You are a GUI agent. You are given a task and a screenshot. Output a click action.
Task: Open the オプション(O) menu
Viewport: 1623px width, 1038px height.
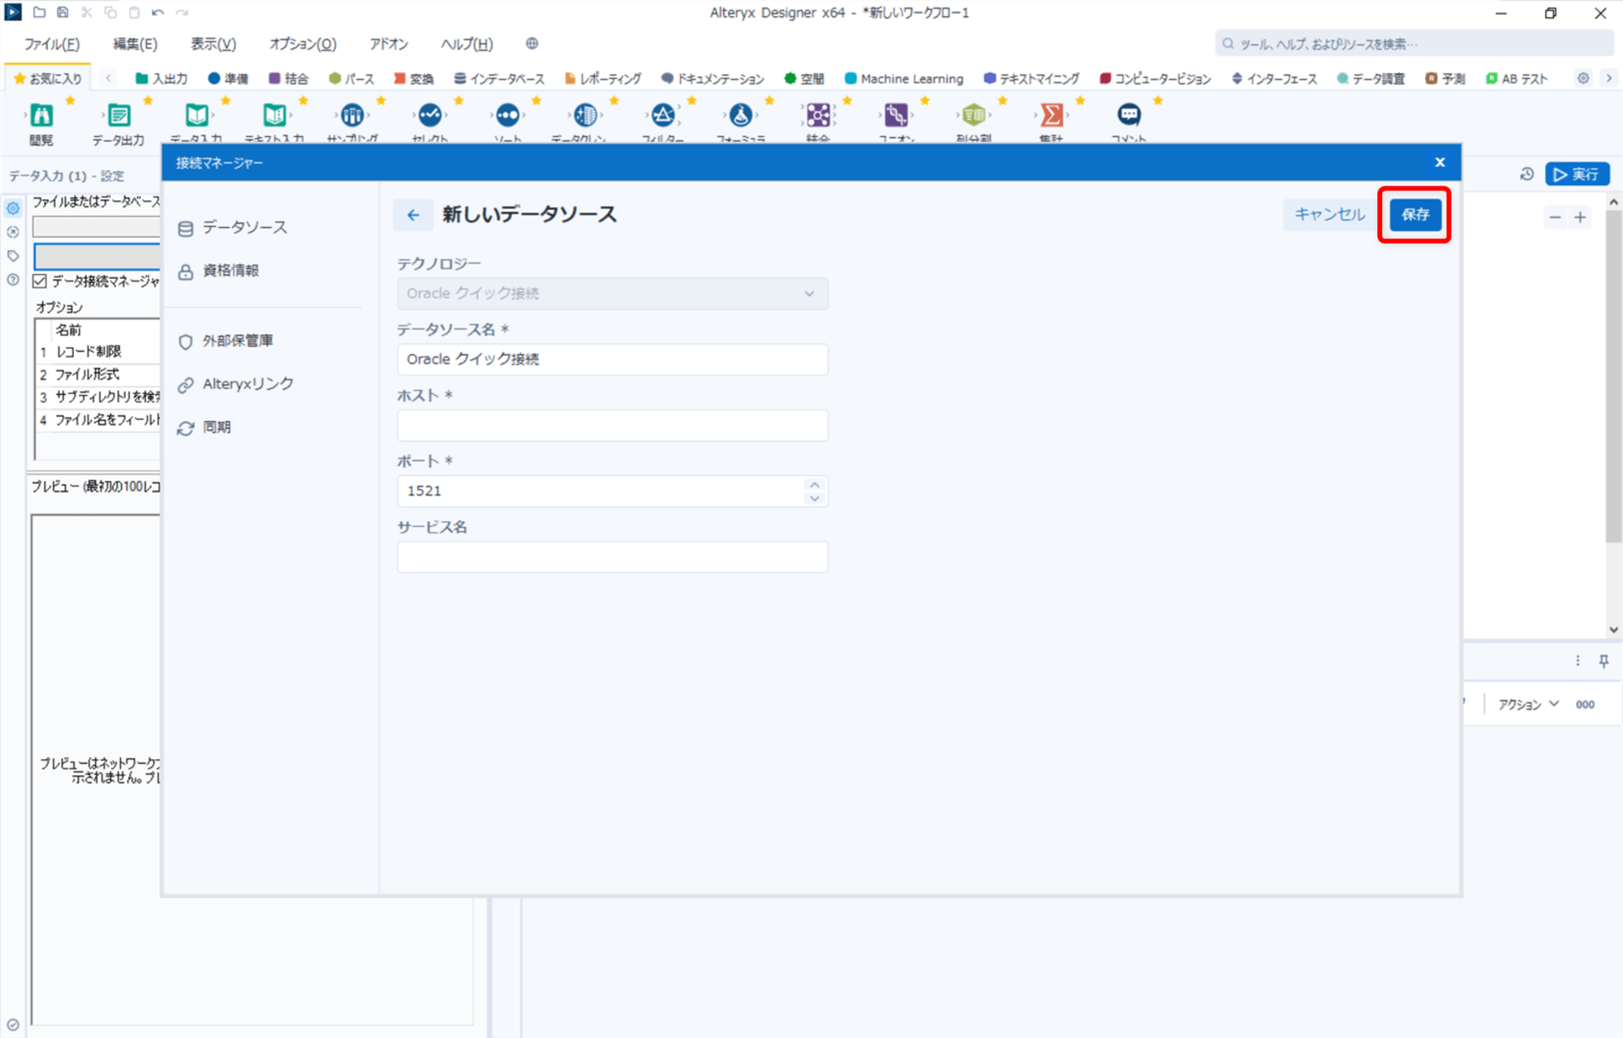[303, 44]
